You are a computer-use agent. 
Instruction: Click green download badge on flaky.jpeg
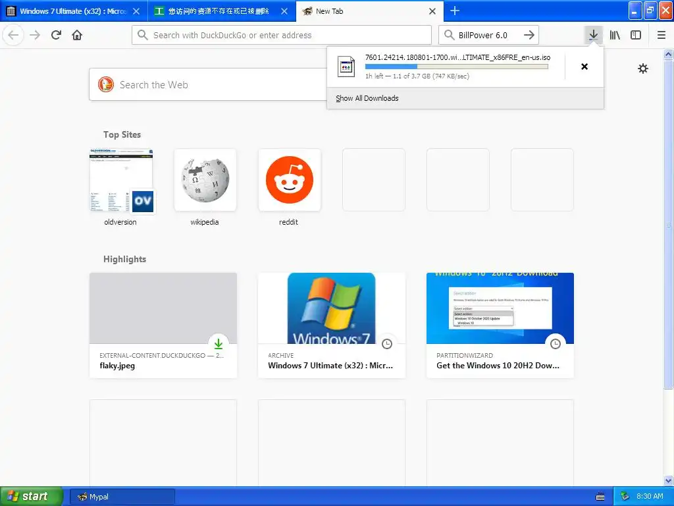(219, 343)
